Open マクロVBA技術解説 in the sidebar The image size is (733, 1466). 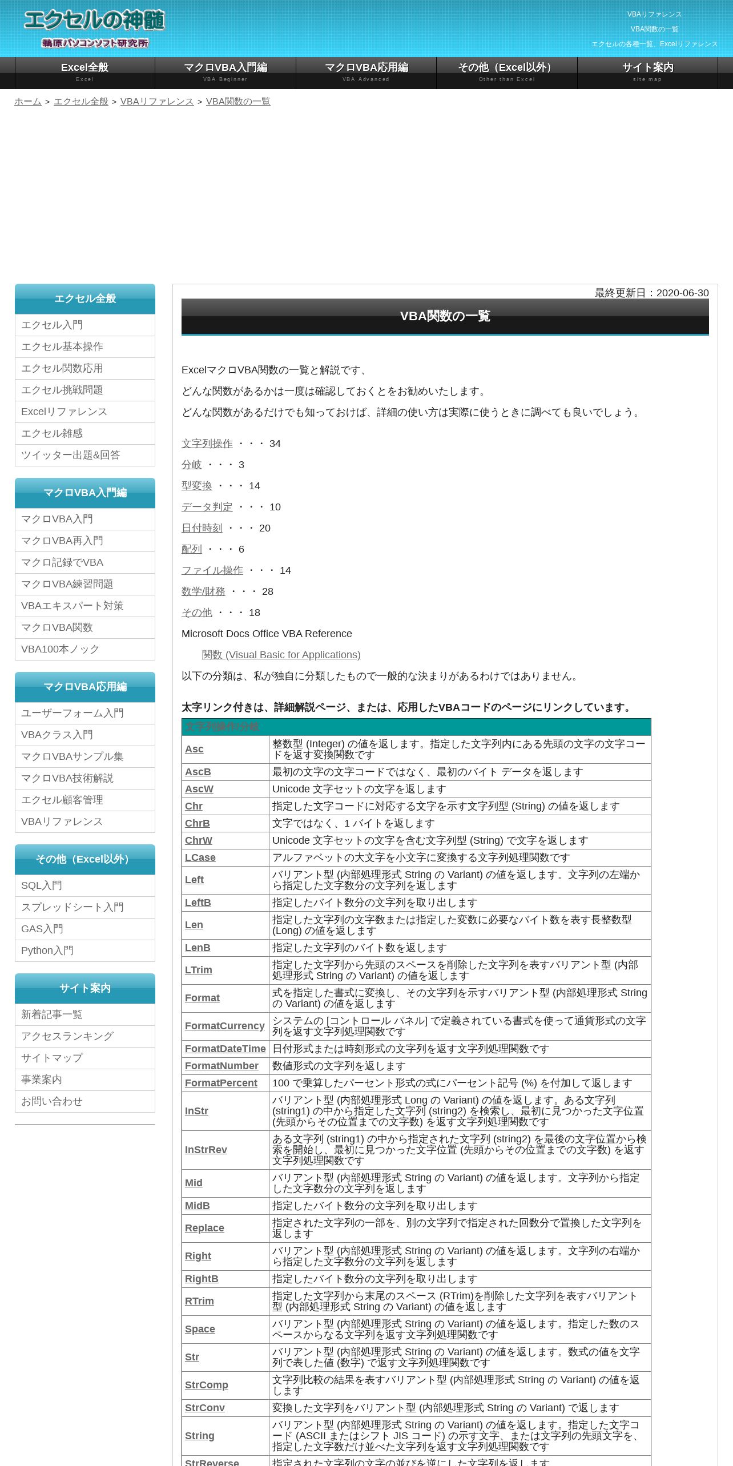[x=85, y=778]
